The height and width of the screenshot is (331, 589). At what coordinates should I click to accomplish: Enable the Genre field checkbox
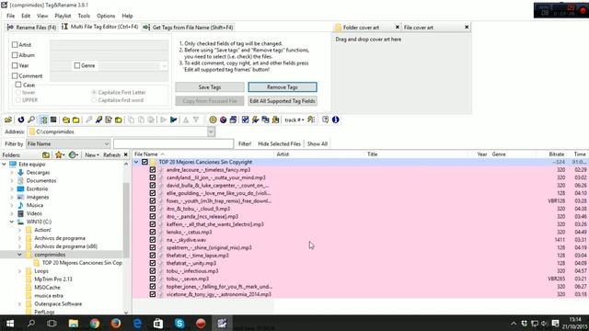point(77,65)
